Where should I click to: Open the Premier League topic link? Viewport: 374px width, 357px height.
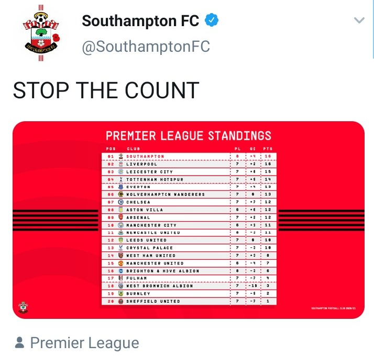(84, 343)
